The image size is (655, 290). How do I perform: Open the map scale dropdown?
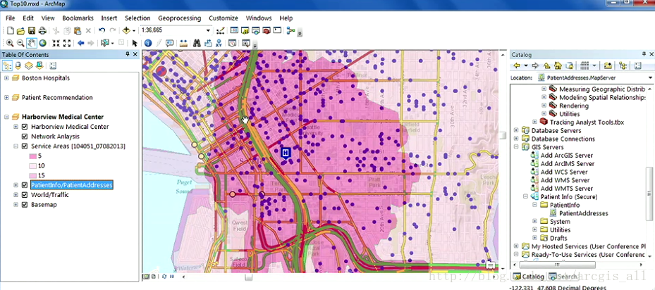click(x=208, y=30)
